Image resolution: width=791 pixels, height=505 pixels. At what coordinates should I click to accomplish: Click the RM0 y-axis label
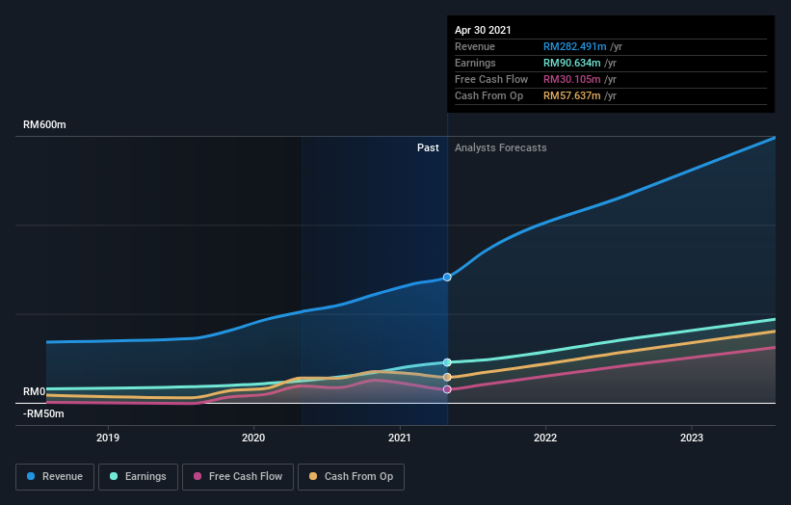coord(35,391)
